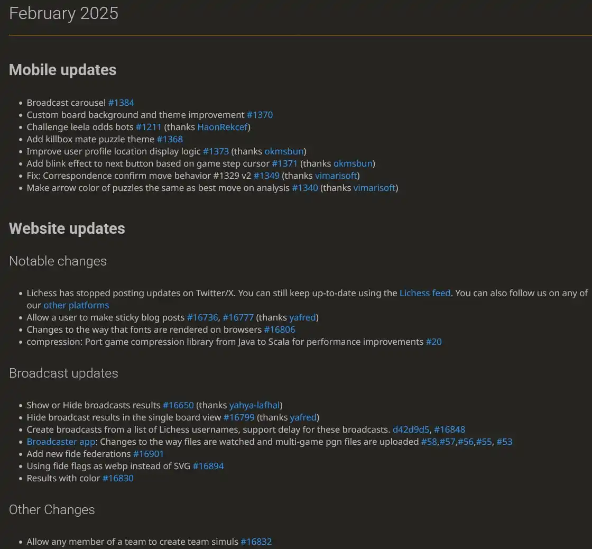The height and width of the screenshot is (549, 592).
Task: Open compression library port #20
Action: point(434,342)
